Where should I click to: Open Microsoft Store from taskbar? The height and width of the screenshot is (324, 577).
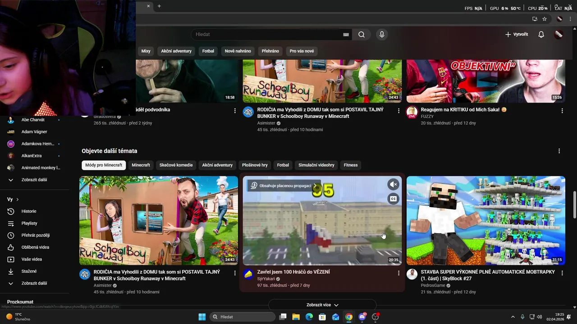pos(322,317)
